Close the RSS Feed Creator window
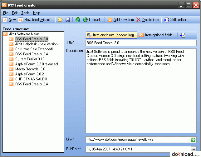 pyautogui.click(x=196, y=5)
